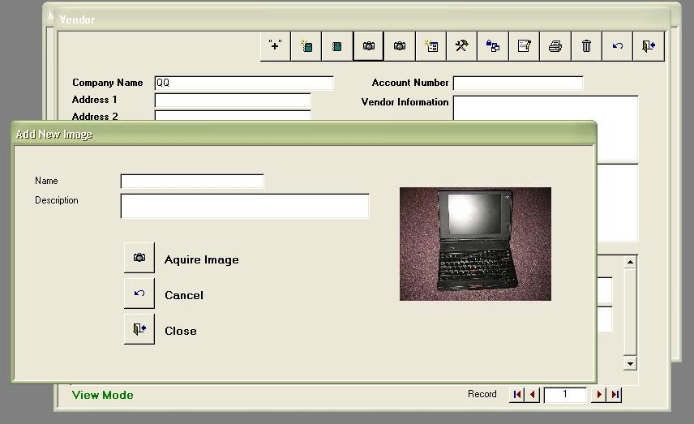Screen dimensions: 694x424
Task: Jump to the last record
Action: pos(615,394)
